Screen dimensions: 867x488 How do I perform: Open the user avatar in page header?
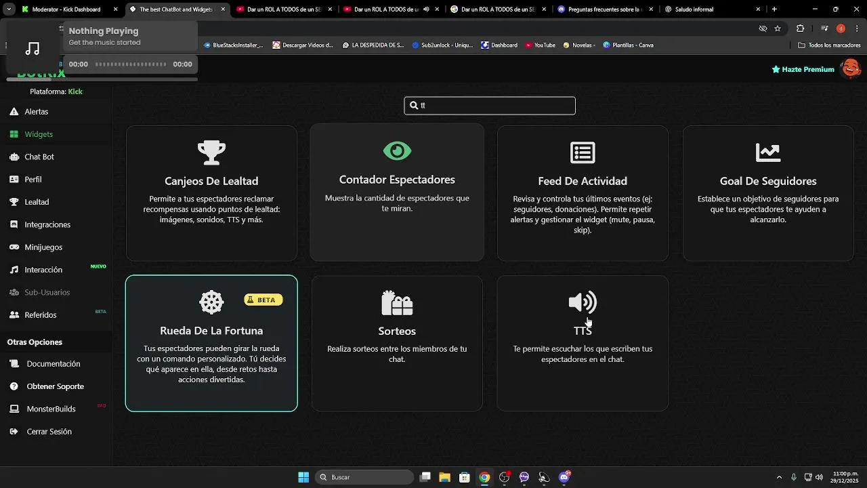851,68
